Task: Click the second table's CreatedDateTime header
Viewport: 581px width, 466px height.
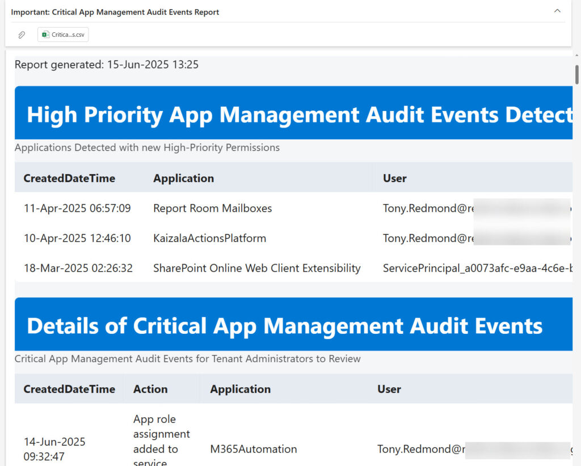Action: 69,389
